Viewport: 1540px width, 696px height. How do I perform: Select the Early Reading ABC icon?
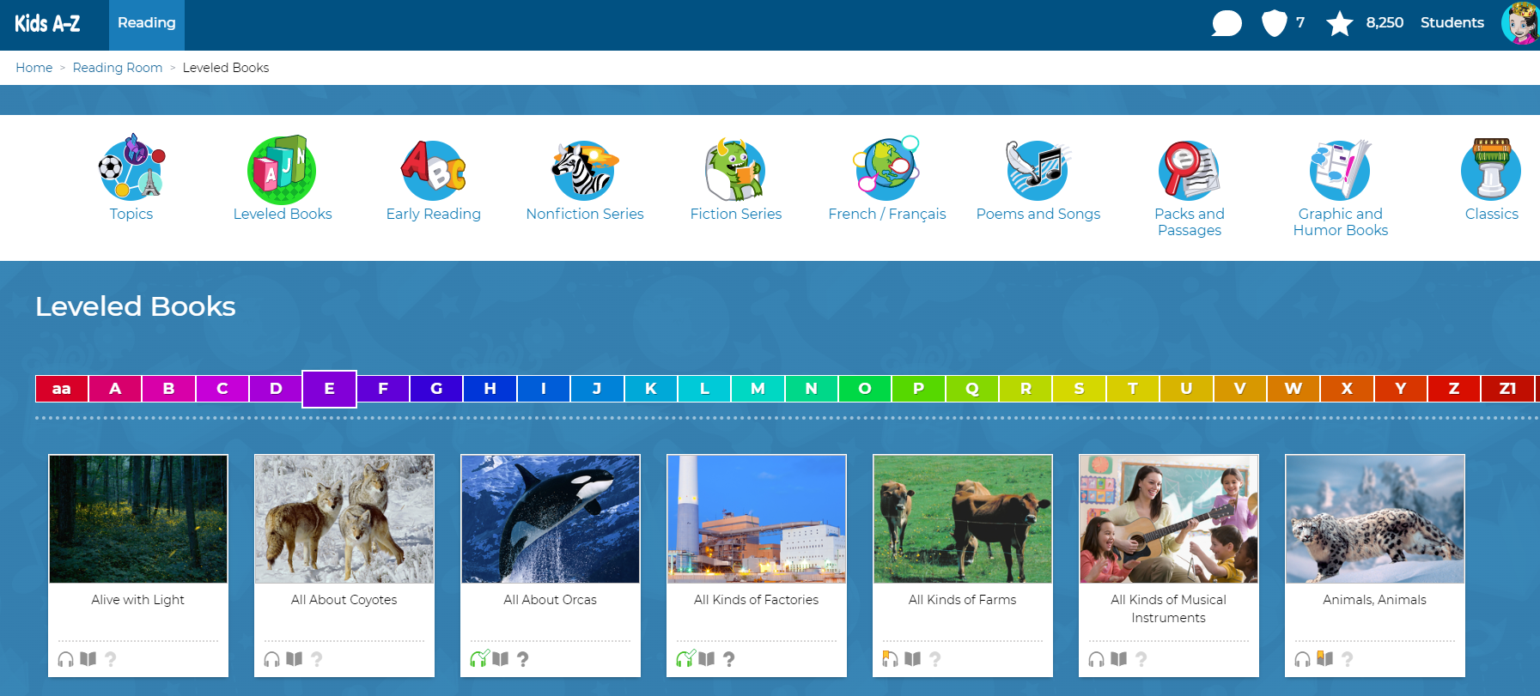coord(433,169)
